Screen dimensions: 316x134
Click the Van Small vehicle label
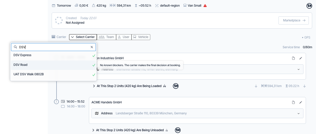(194, 6)
